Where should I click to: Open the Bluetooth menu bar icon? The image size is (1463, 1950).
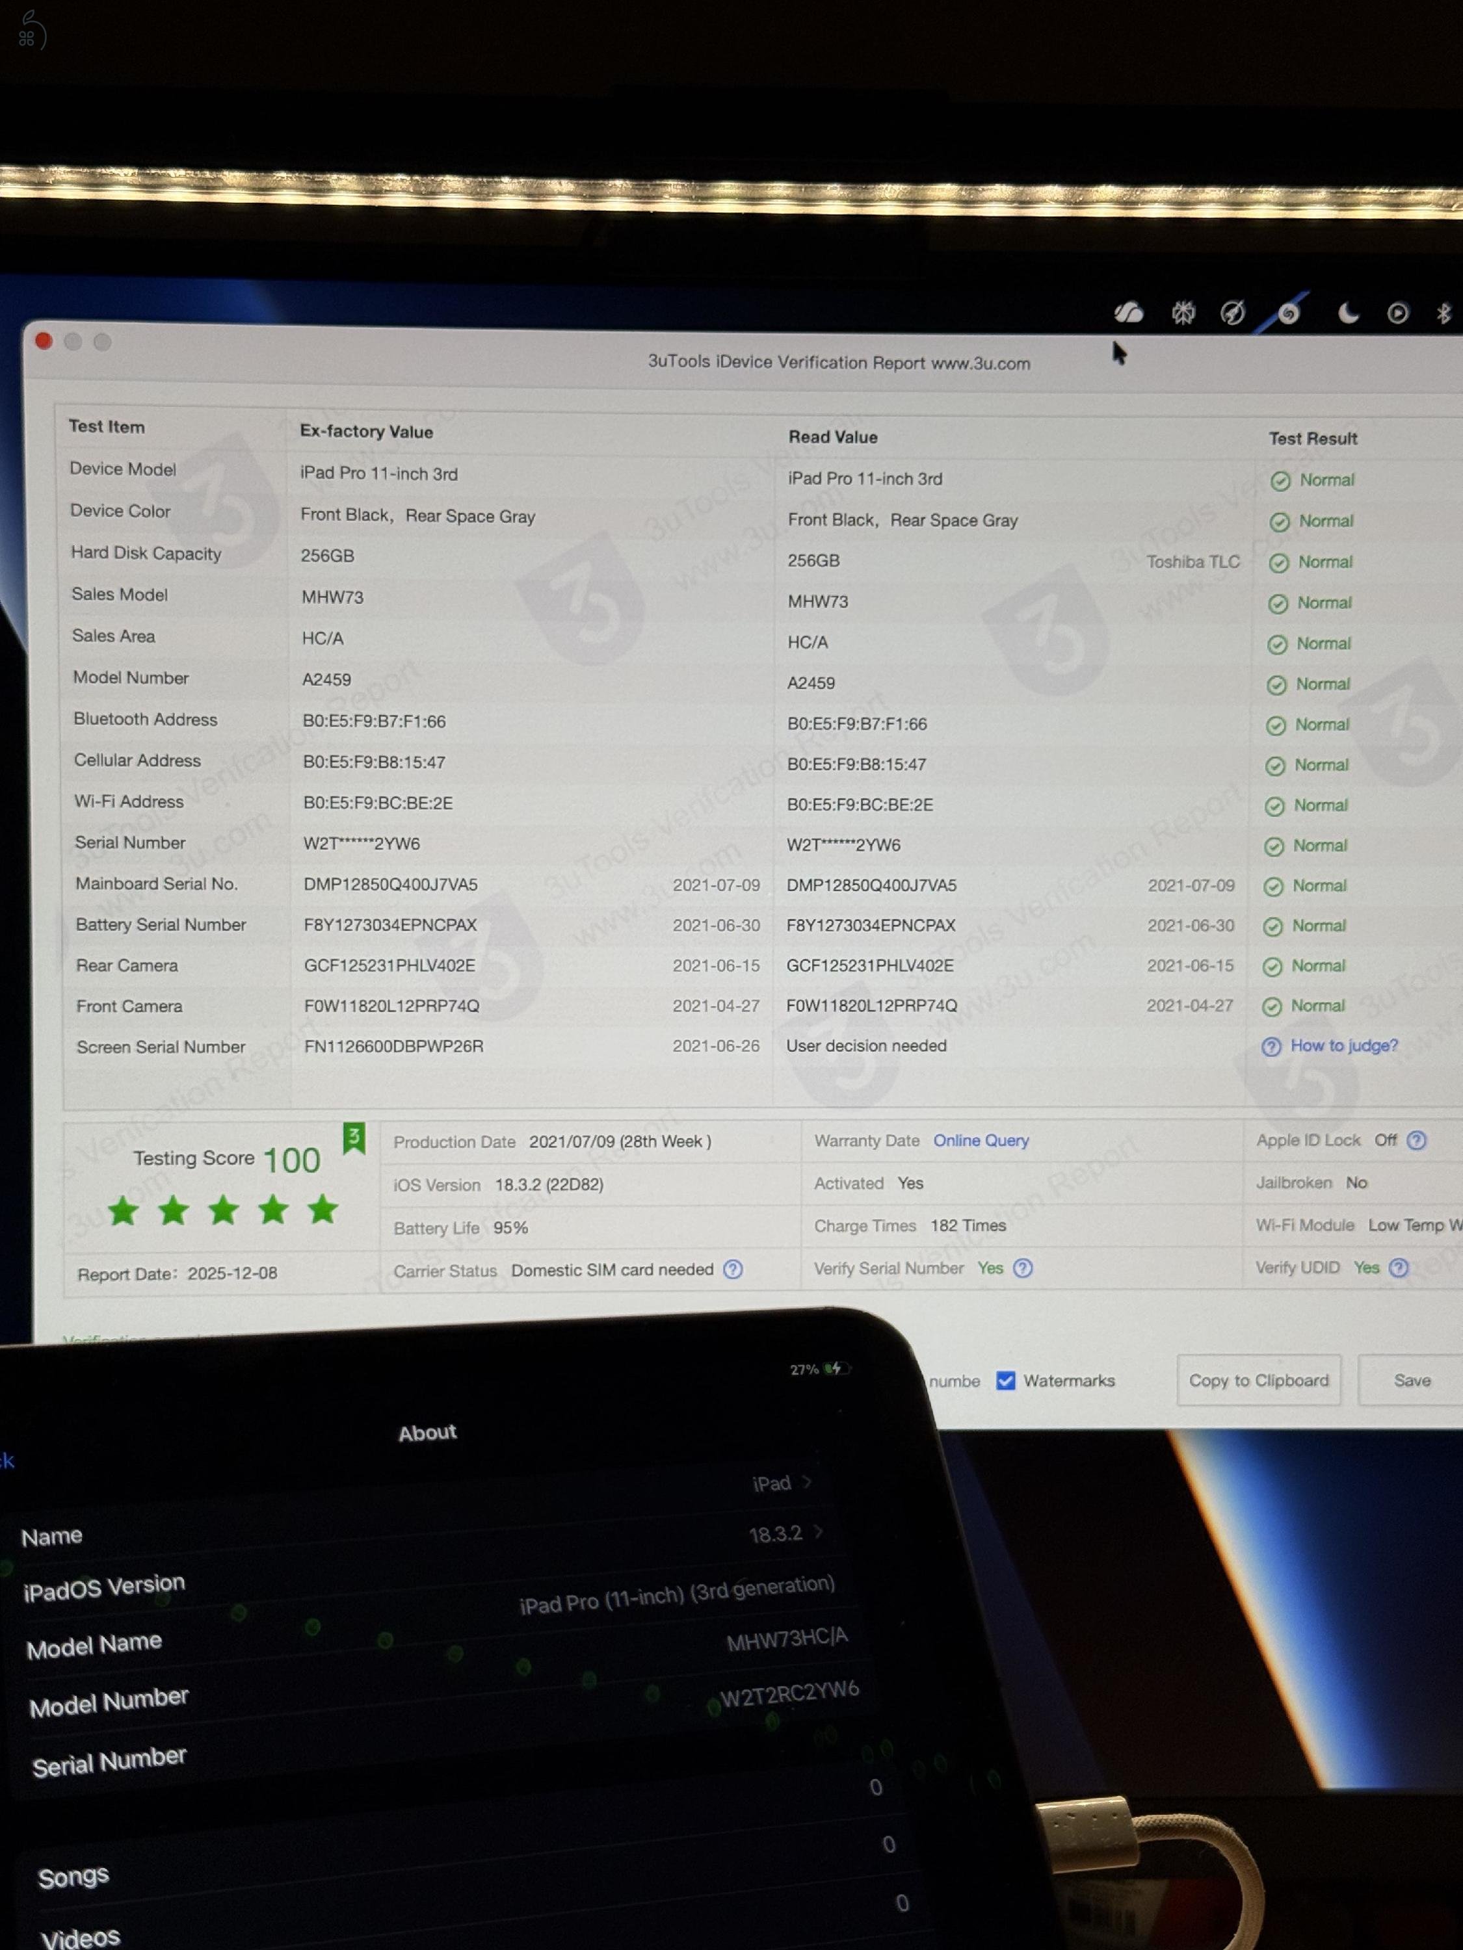[x=1443, y=313]
